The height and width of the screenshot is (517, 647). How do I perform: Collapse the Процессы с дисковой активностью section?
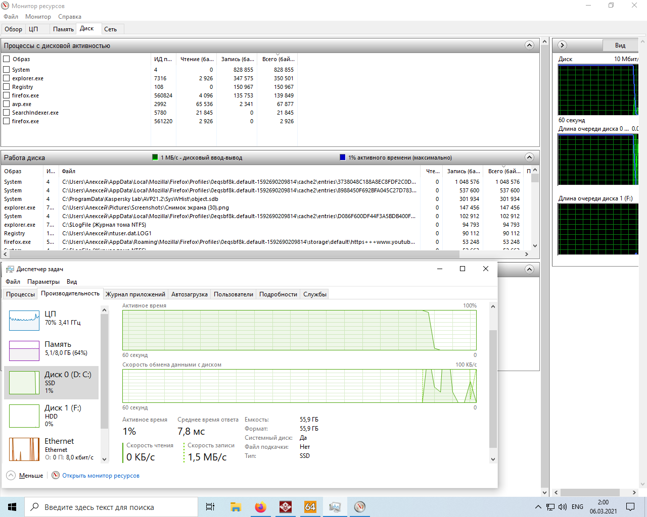pos(529,45)
